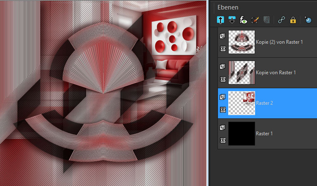This screenshot has width=317, height=186.
Task: Toggle the transparency lock padlock icon
Action: (x=293, y=20)
